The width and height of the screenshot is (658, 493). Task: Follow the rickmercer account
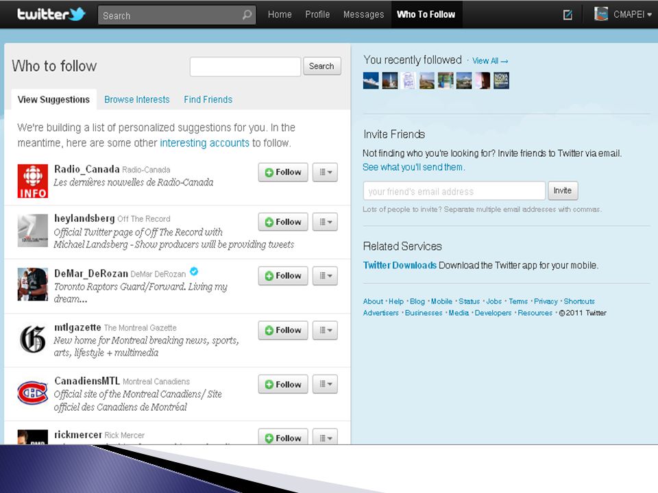[283, 437]
